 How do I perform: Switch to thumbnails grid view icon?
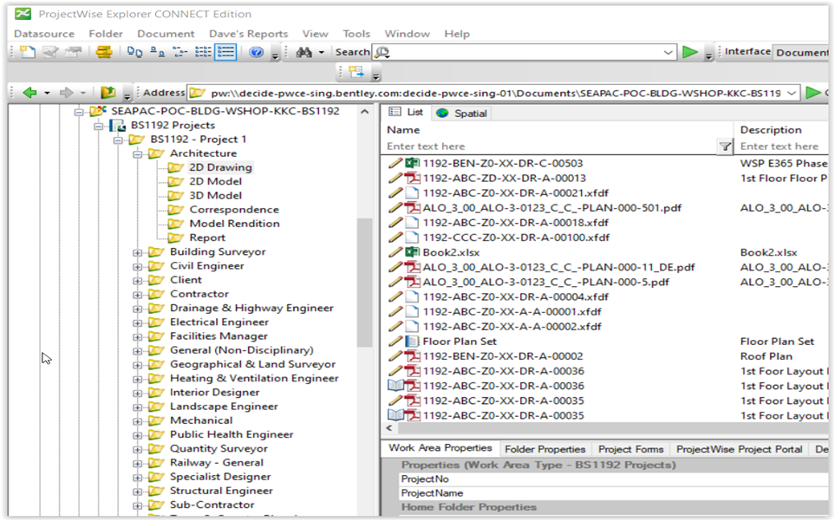coord(203,52)
